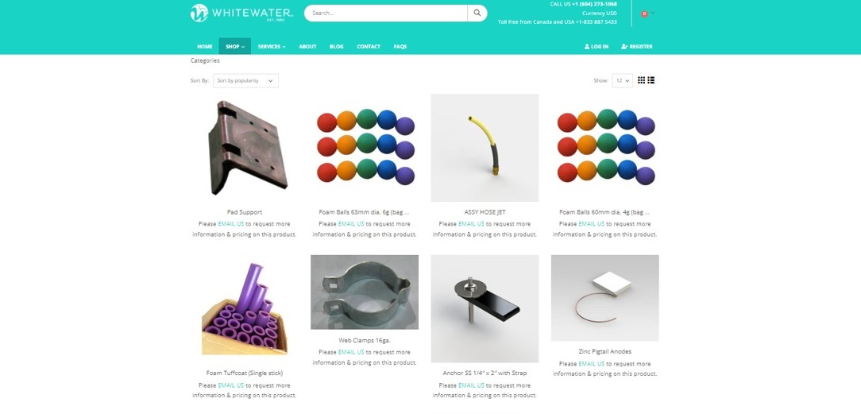
Task: Click inside the search field
Action: (386, 14)
